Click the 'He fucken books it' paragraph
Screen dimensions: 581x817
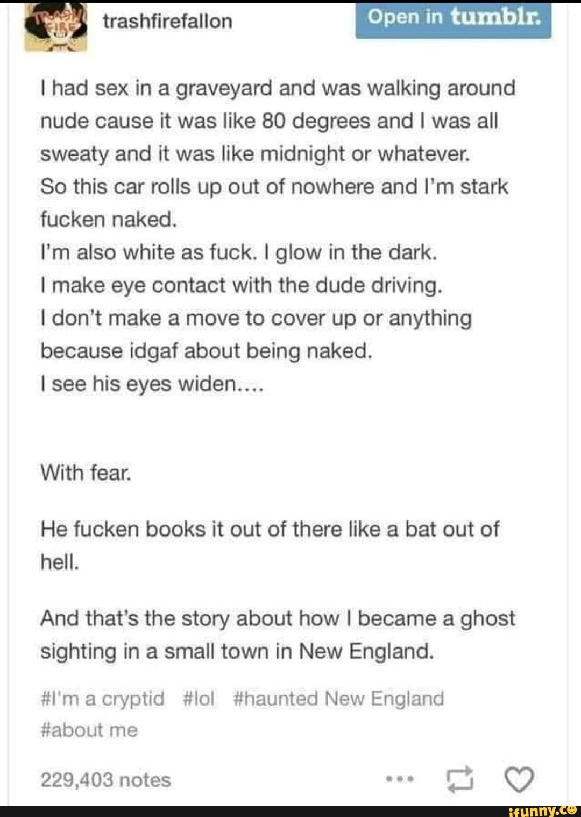tap(270, 546)
